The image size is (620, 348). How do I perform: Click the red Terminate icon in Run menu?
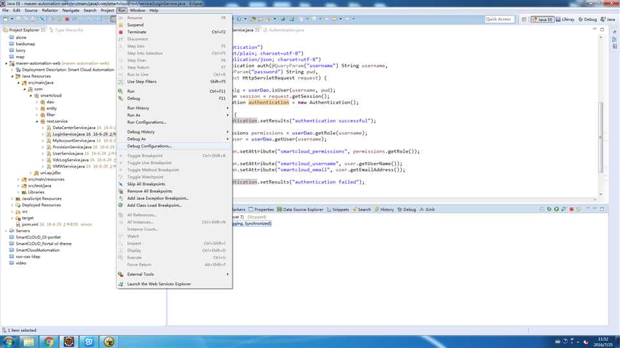point(121,32)
